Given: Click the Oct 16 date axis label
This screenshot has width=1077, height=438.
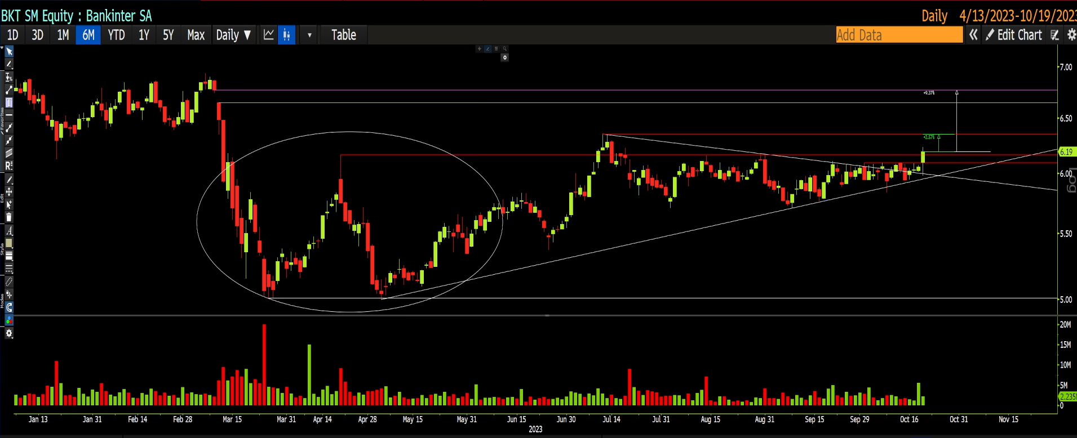Looking at the screenshot, I should [909, 419].
